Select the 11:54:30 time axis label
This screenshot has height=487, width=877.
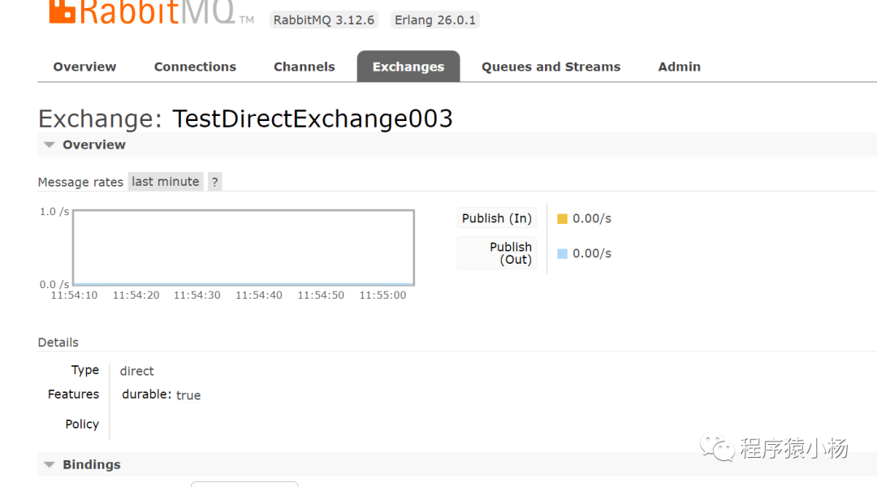tap(197, 295)
